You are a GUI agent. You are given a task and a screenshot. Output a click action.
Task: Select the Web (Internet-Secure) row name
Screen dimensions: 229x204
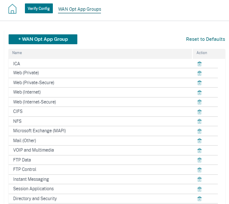(35, 102)
